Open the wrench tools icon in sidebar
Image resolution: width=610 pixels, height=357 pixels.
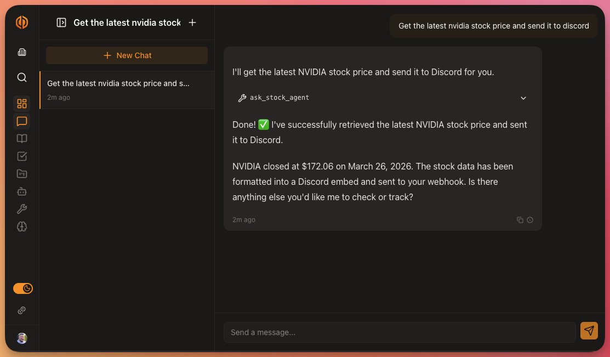point(22,209)
